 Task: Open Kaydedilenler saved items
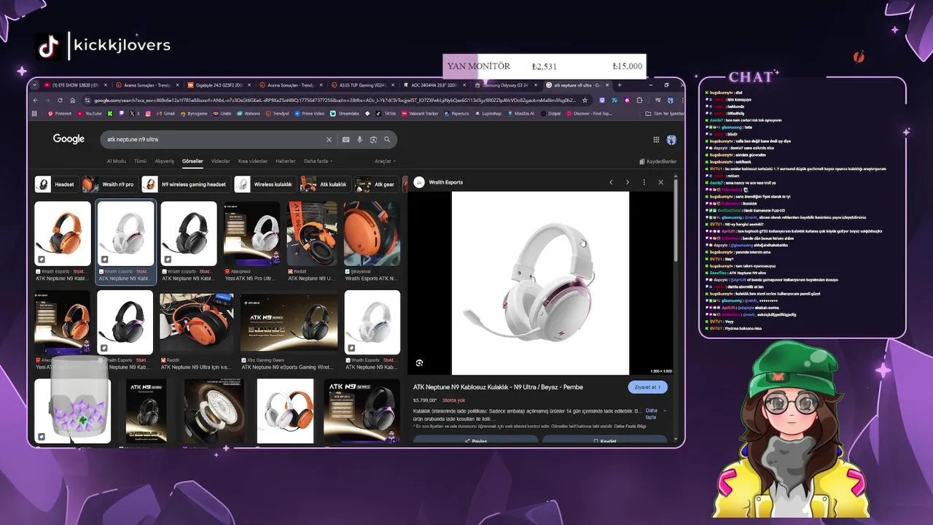pyautogui.click(x=657, y=161)
